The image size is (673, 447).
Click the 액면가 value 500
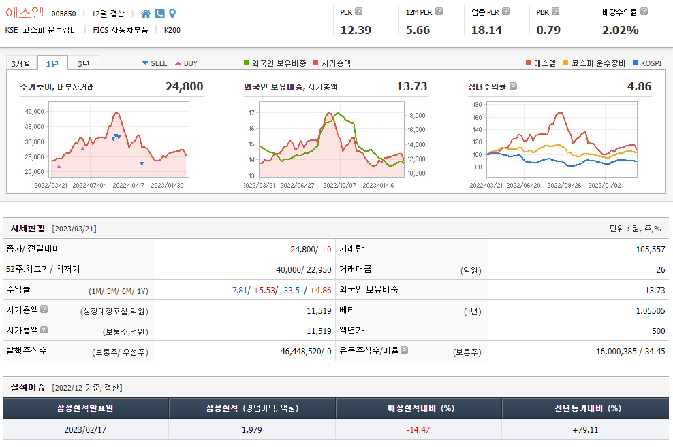point(659,331)
